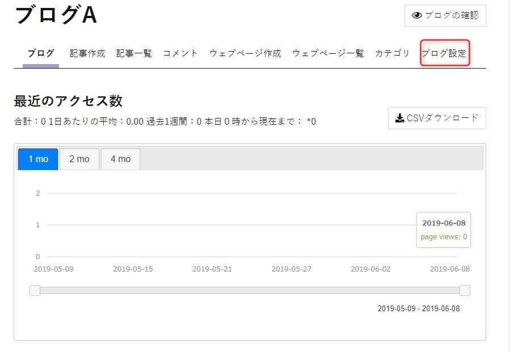Click the ブログの確認 preview button
Image resolution: width=510 pixels, height=352 pixels.
(445, 15)
